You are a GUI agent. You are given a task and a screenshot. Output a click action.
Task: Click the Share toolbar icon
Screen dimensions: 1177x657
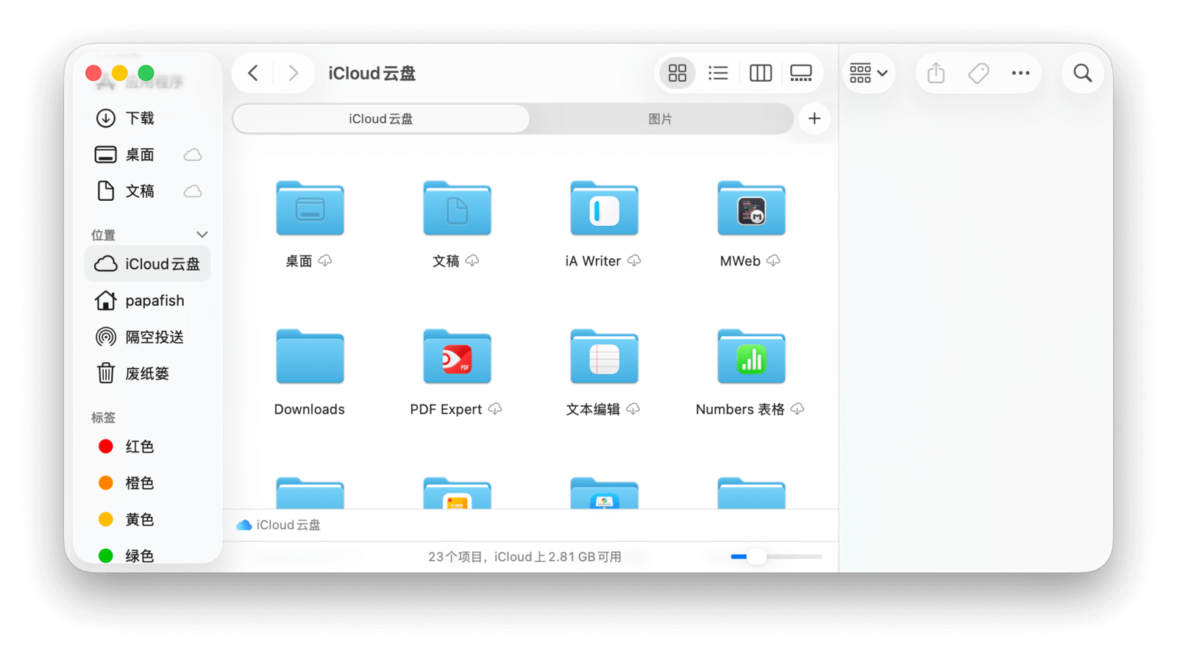(936, 73)
